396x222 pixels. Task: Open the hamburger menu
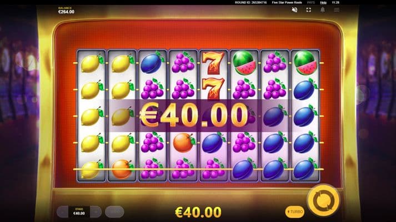pyautogui.click(x=337, y=10)
